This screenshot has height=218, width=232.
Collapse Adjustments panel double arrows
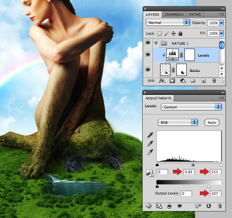[223, 92]
